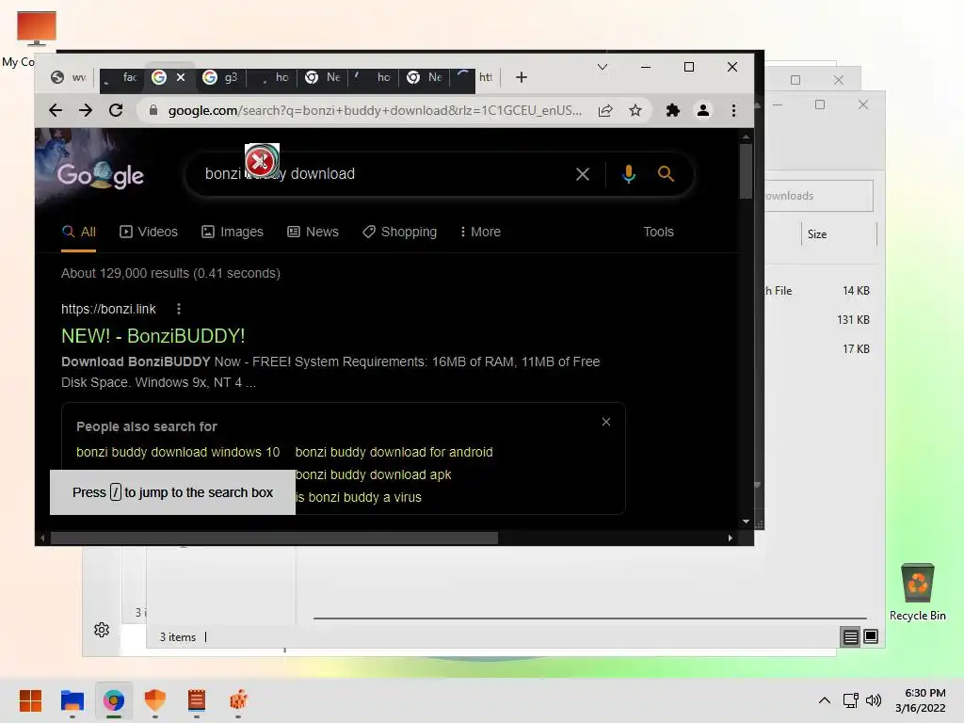Share this page via the share icon

(605, 111)
